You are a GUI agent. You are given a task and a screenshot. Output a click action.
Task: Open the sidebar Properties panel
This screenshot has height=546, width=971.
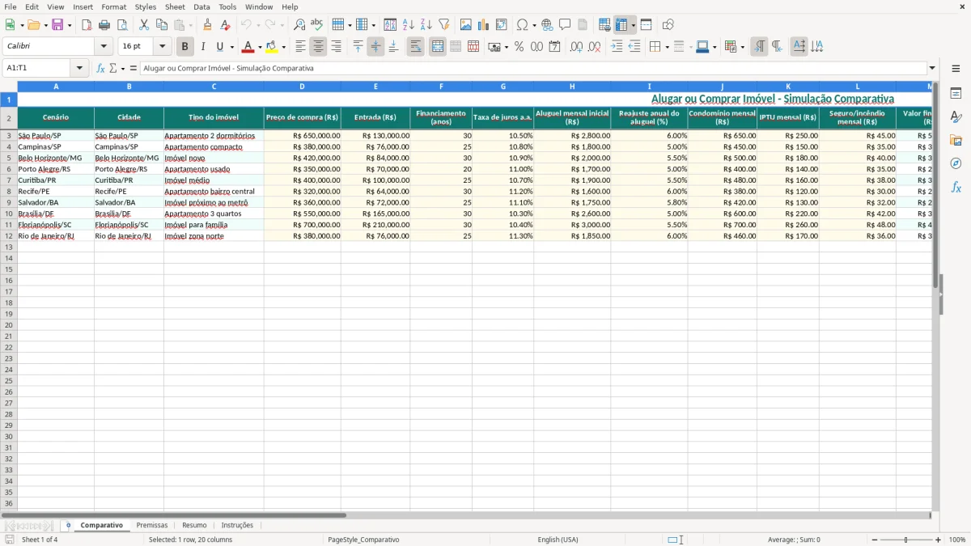tap(956, 93)
